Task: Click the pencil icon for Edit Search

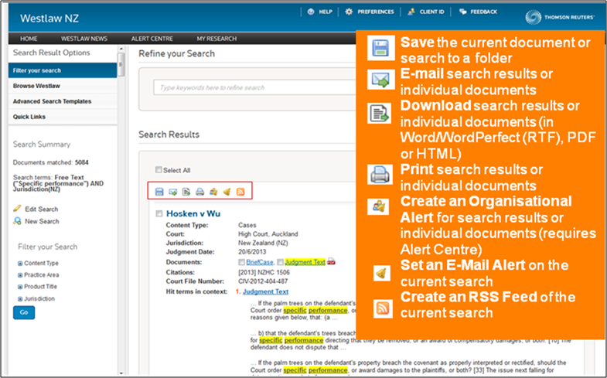Action: tap(17, 209)
